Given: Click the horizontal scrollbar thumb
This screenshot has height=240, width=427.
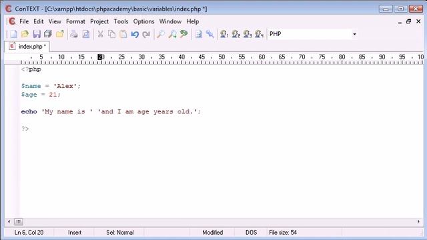Looking at the screenshot, I should (x=18, y=222).
